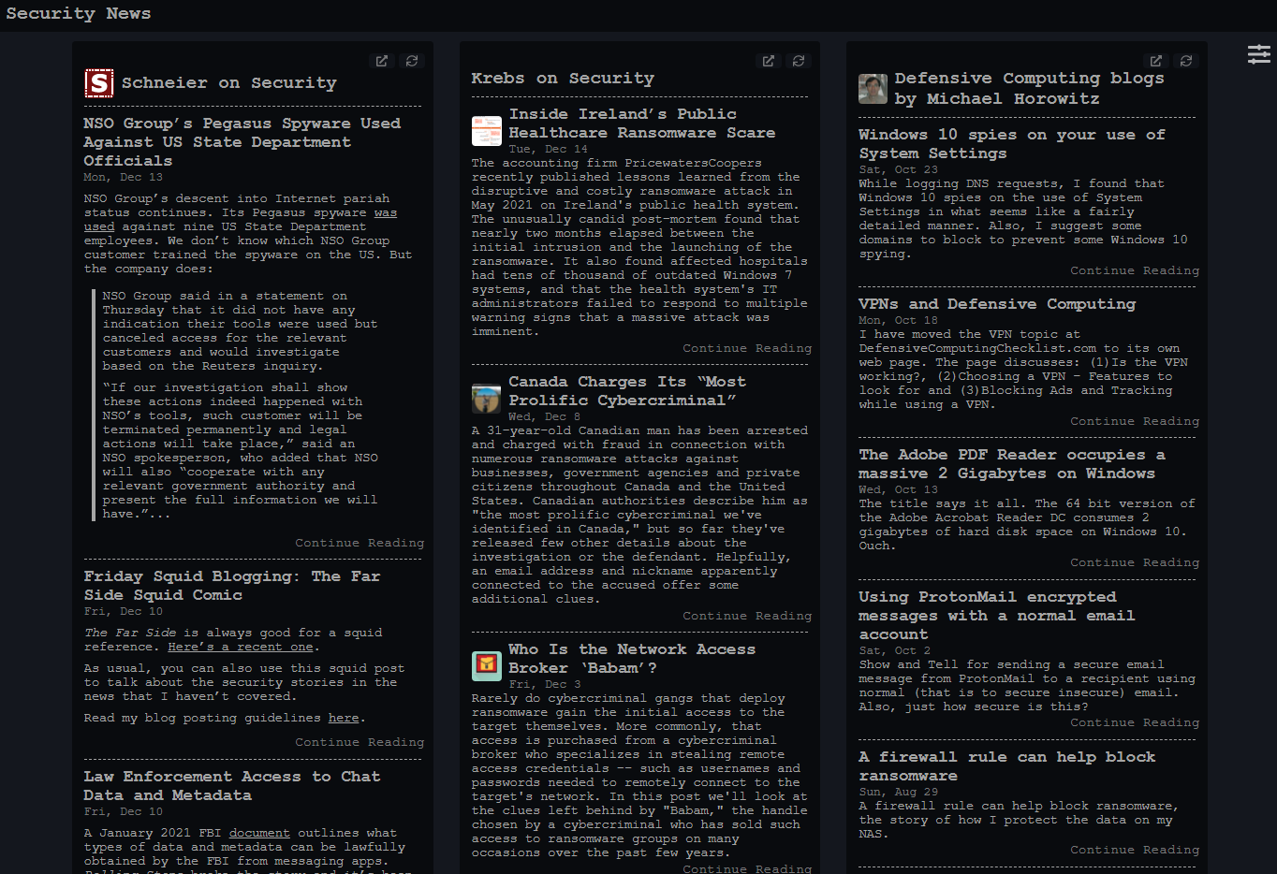Refresh the Defensive Computing blogs feed
The image size is (1277, 874).
1186,61
